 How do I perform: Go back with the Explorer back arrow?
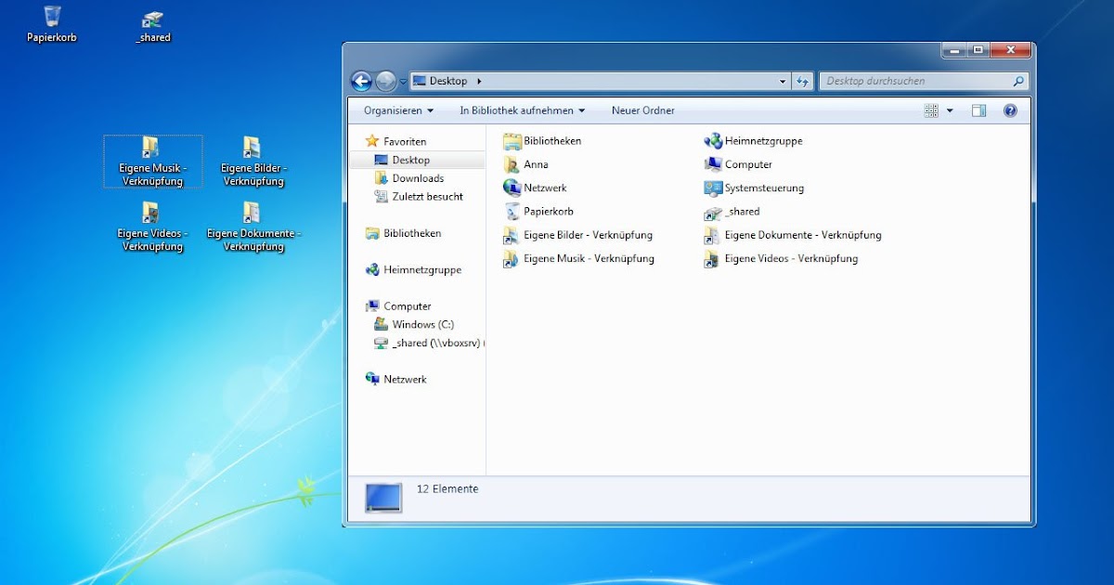click(361, 81)
